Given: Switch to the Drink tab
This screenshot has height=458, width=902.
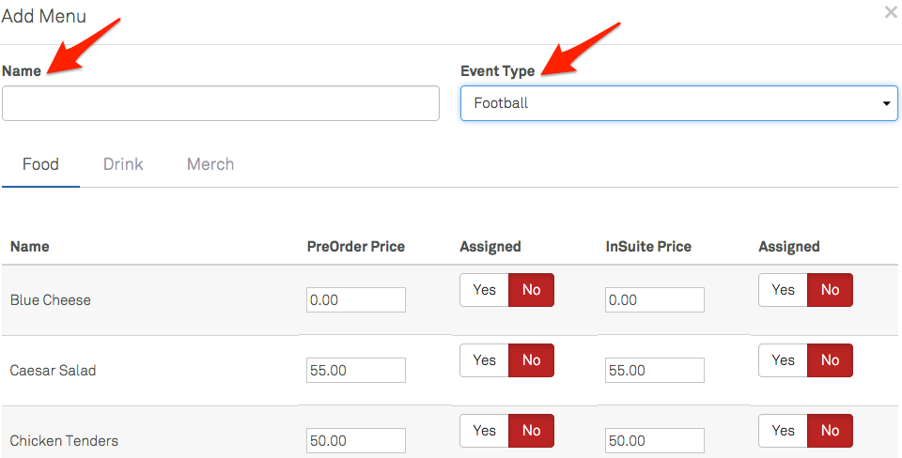Looking at the screenshot, I should 123,164.
